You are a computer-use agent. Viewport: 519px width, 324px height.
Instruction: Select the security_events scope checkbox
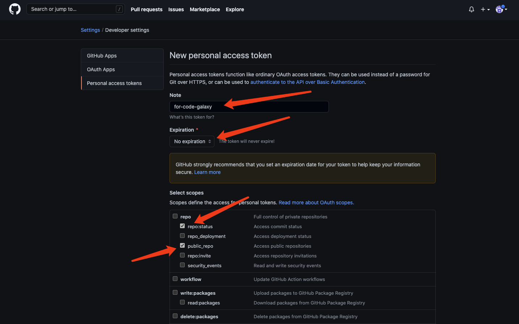click(x=183, y=265)
